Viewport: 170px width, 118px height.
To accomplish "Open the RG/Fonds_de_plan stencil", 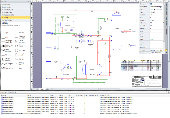I will [15, 10].
